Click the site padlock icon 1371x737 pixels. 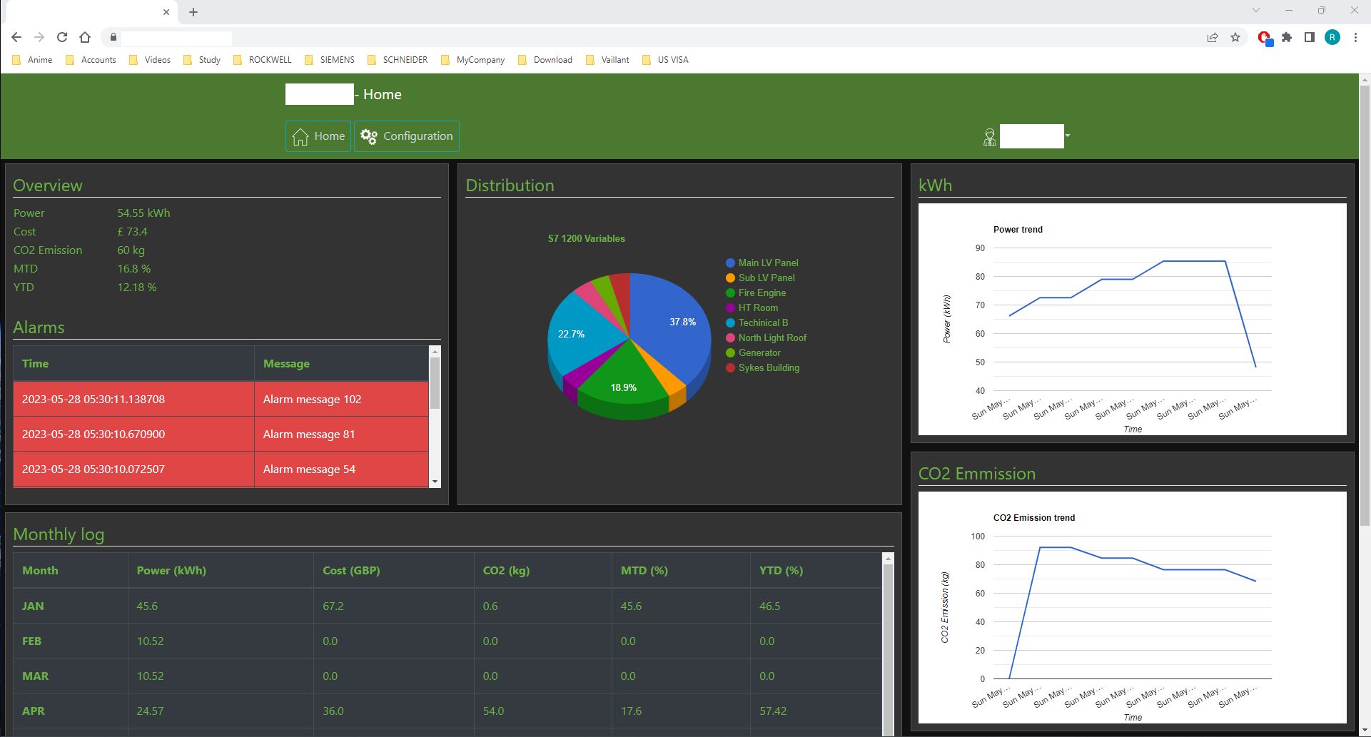coord(113,37)
